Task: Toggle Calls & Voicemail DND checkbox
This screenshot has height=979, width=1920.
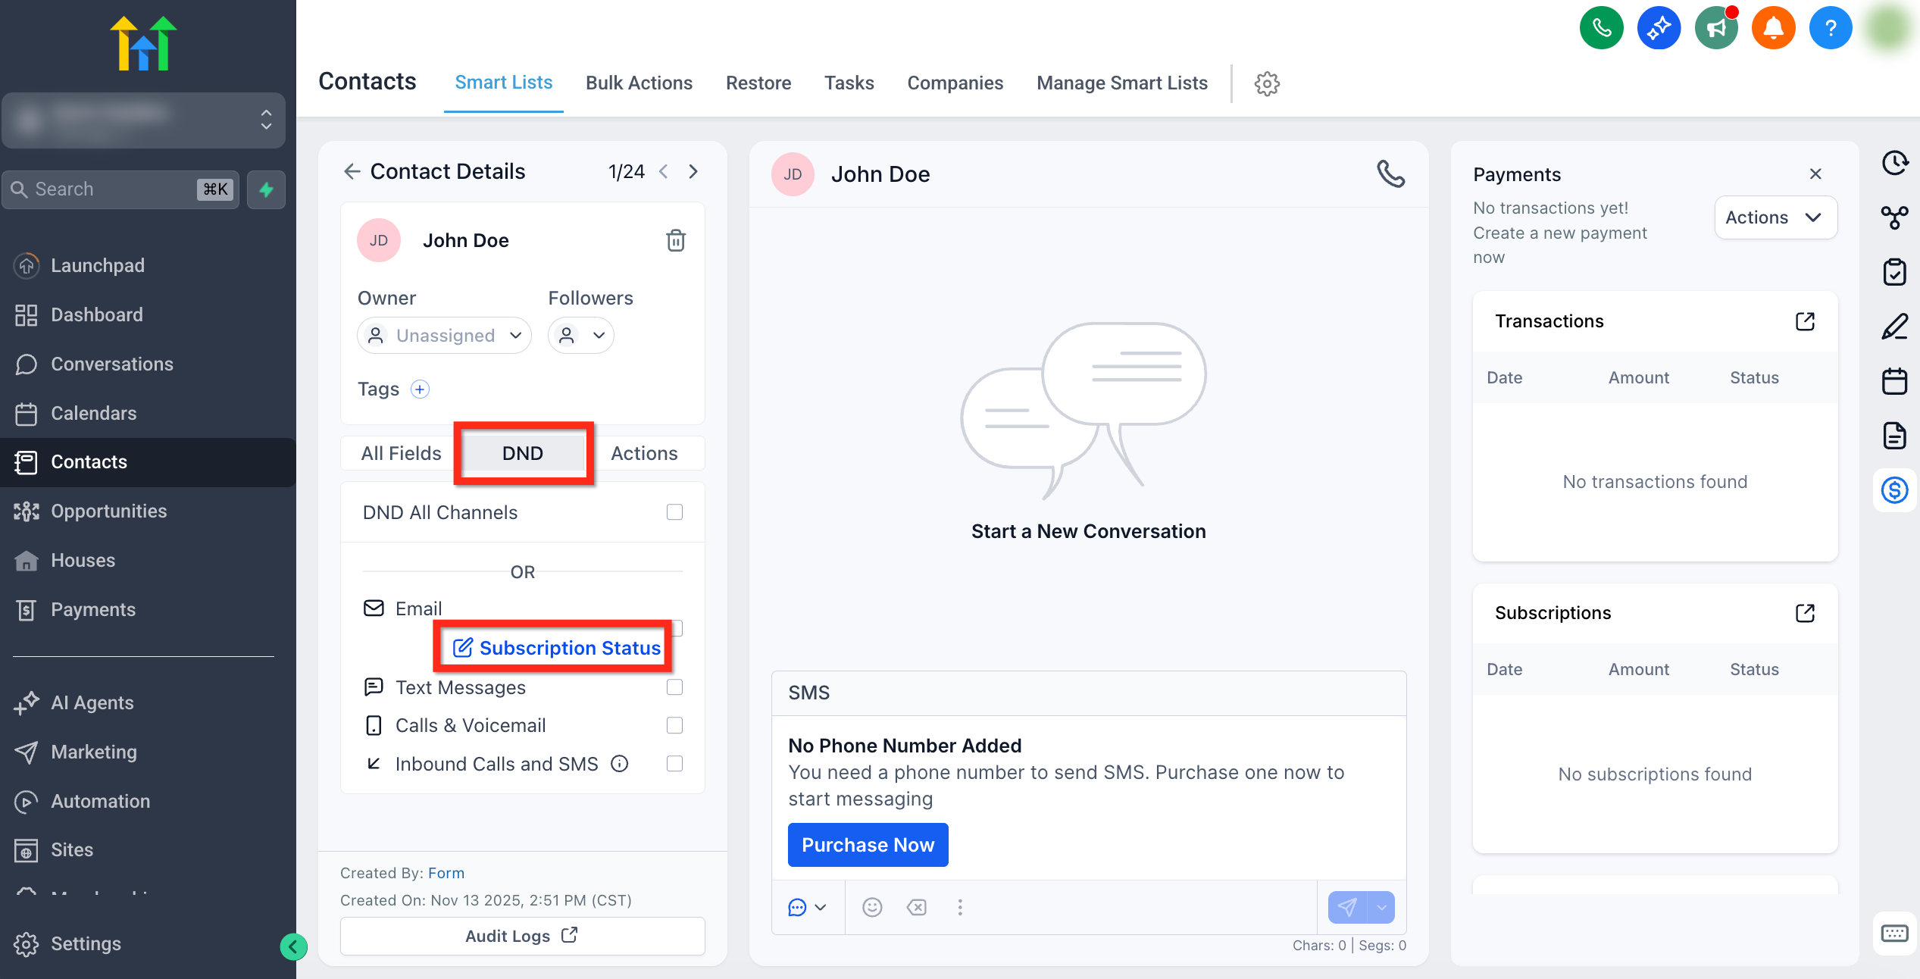Action: (x=674, y=725)
